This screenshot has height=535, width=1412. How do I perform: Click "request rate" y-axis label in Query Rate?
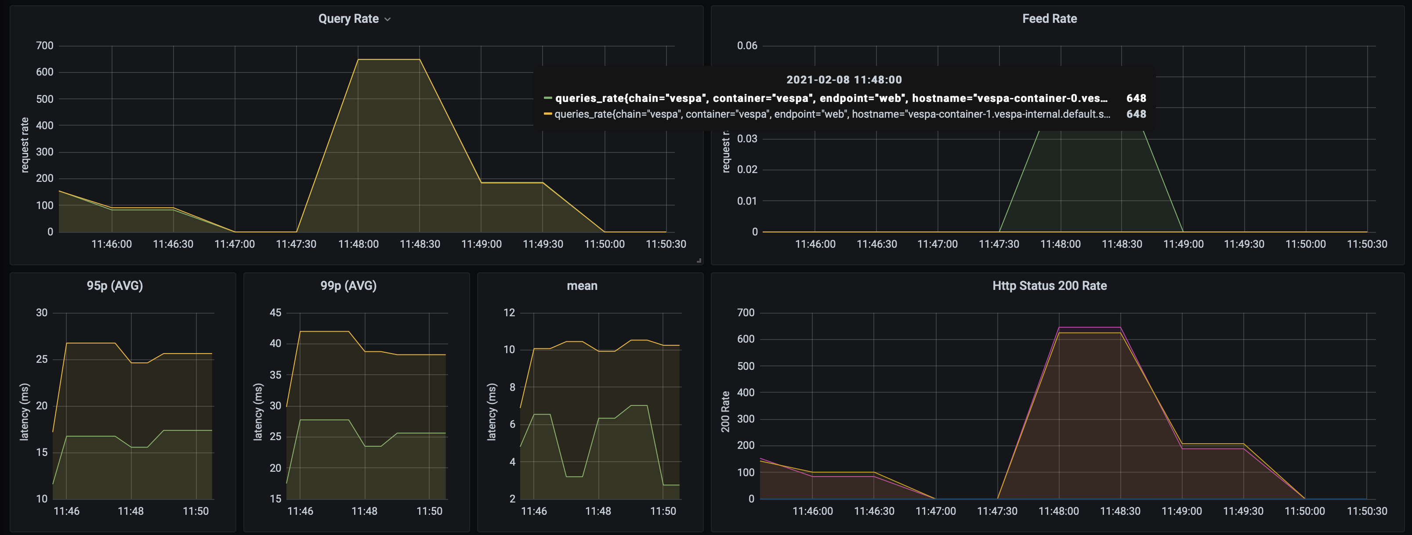coord(25,145)
